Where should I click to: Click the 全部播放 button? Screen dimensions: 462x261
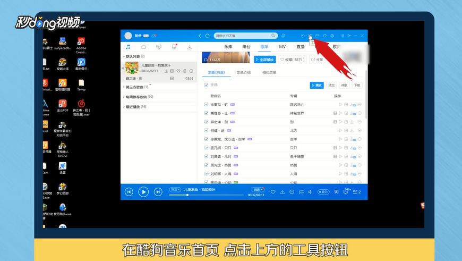click(265, 60)
